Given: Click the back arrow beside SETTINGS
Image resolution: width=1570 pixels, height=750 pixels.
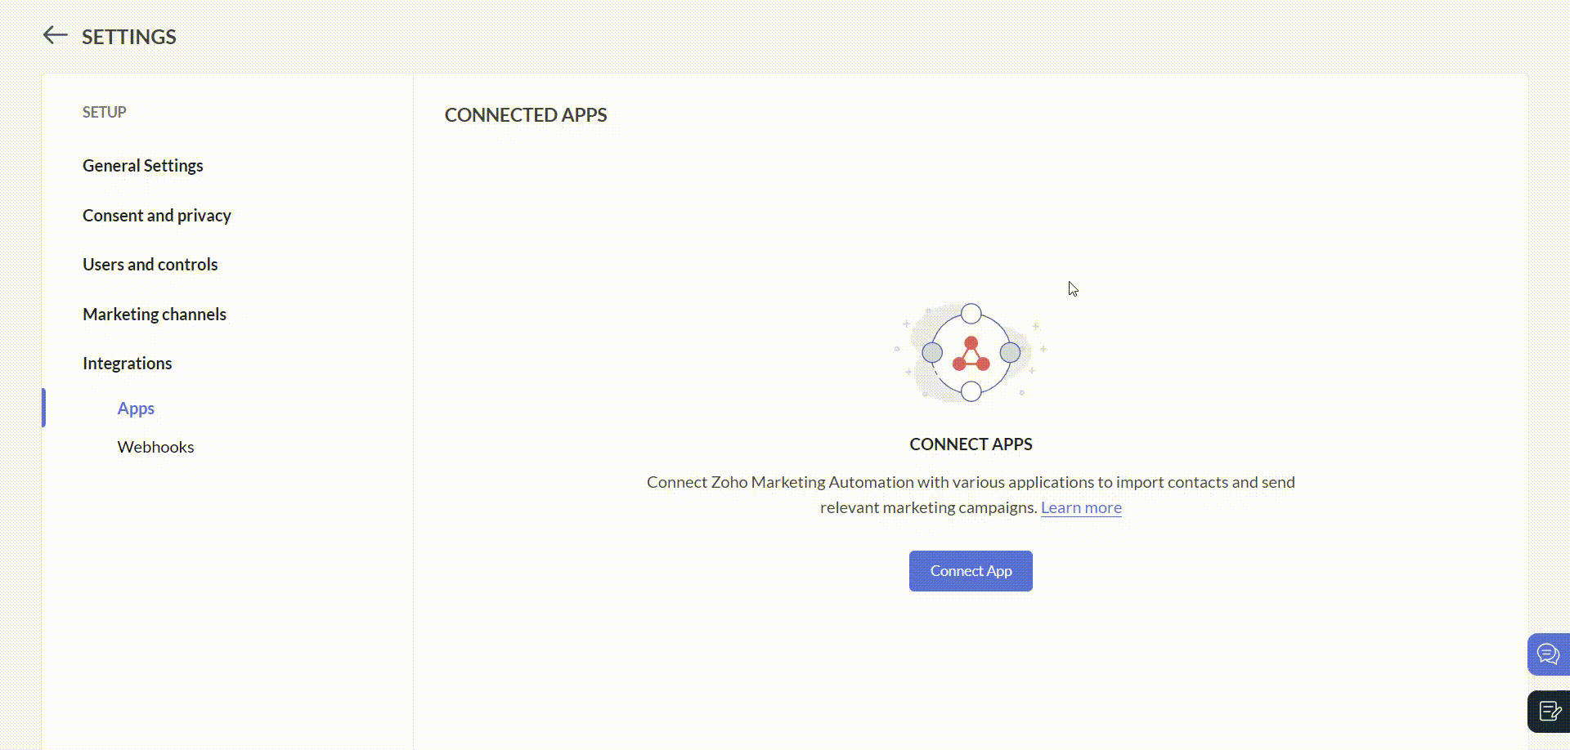Looking at the screenshot, I should click(x=55, y=35).
